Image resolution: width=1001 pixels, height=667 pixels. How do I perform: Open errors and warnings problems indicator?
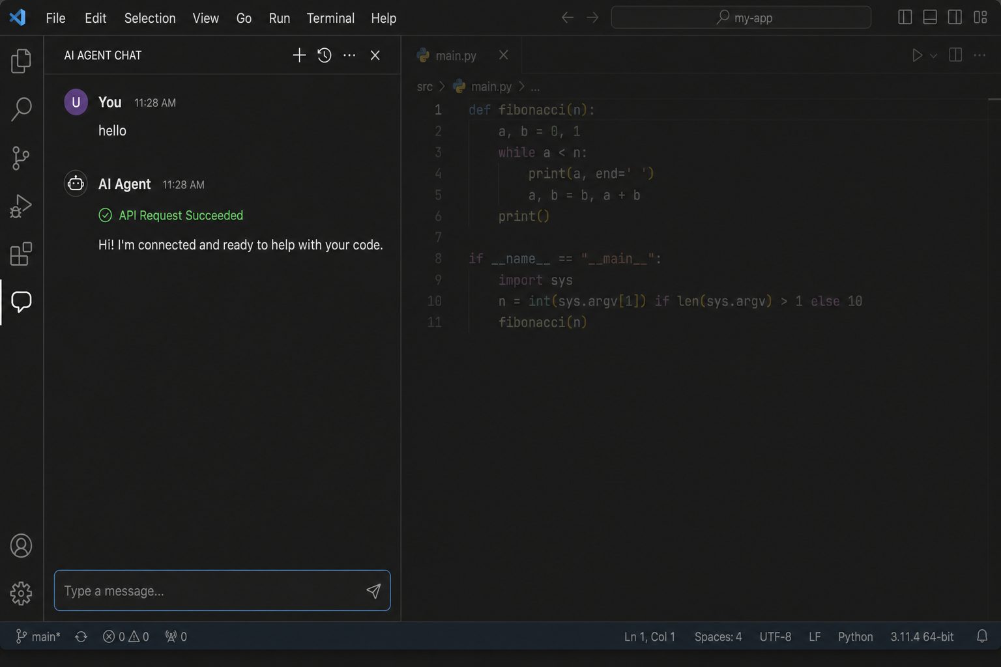coord(126,636)
